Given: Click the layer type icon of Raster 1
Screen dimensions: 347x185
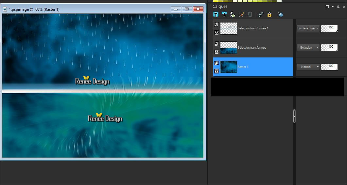Looking at the screenshot, I should 217,63.
